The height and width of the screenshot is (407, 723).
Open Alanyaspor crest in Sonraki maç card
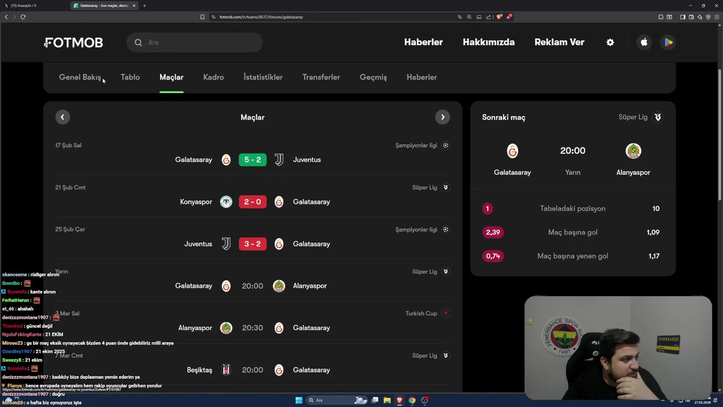point(633,151)
